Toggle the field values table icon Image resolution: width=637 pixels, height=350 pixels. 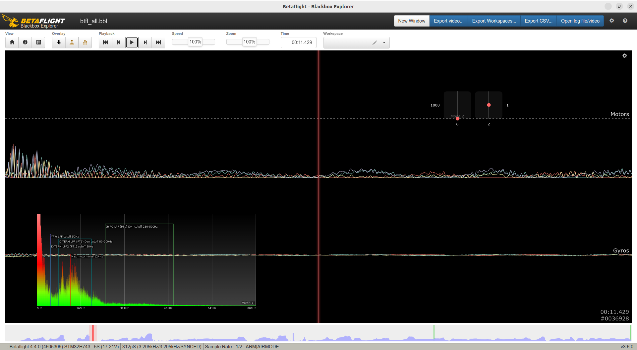(38, 42)
